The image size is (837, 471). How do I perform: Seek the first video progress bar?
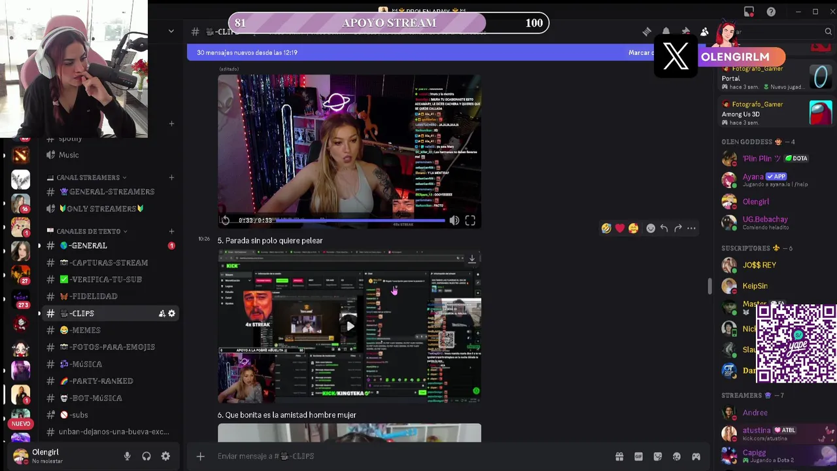coord(359,220)
